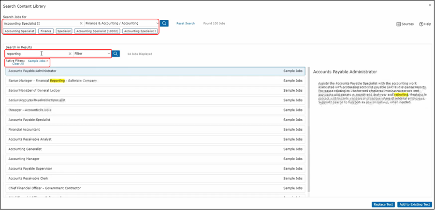The height and width of the screenshot is (210, 435).
Task: Click the Clear All filters link
Action: tap(18, 64)
